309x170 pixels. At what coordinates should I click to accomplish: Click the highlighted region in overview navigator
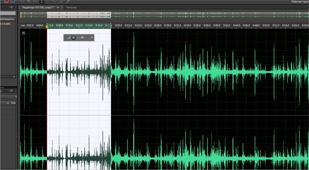tap(79, 15)
